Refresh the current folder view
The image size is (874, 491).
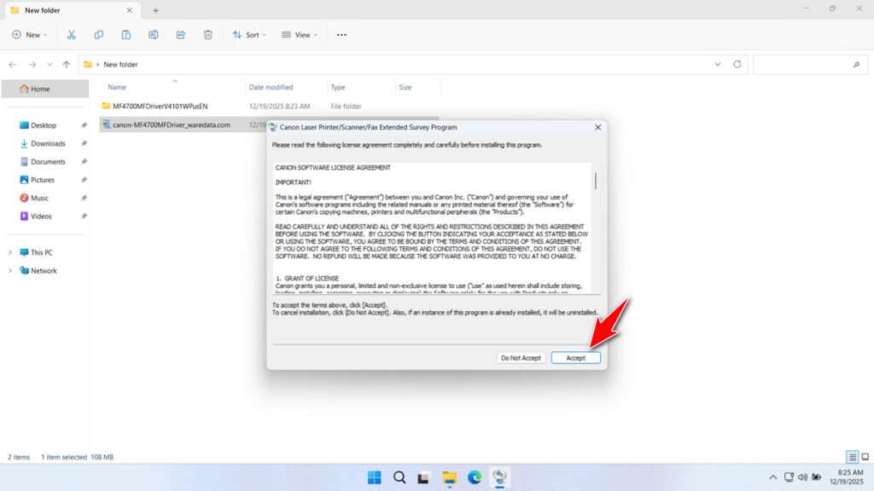point(737,64)
